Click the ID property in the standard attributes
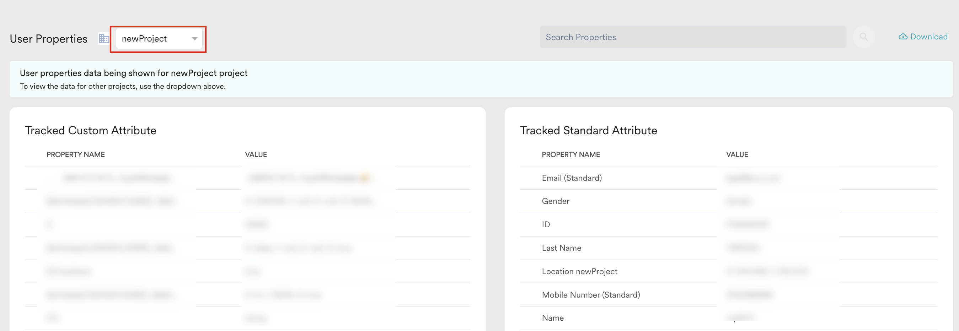959x331 pixels. pos(546,225)
